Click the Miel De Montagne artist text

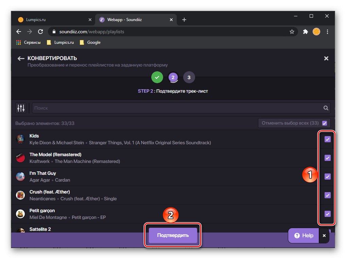pos(48,218)
